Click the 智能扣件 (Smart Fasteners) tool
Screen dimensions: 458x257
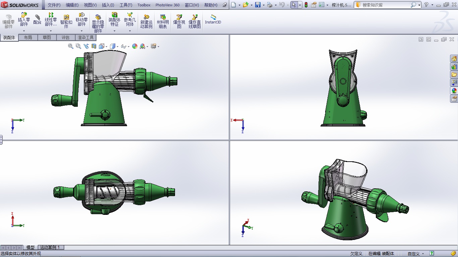coord(66,21)
